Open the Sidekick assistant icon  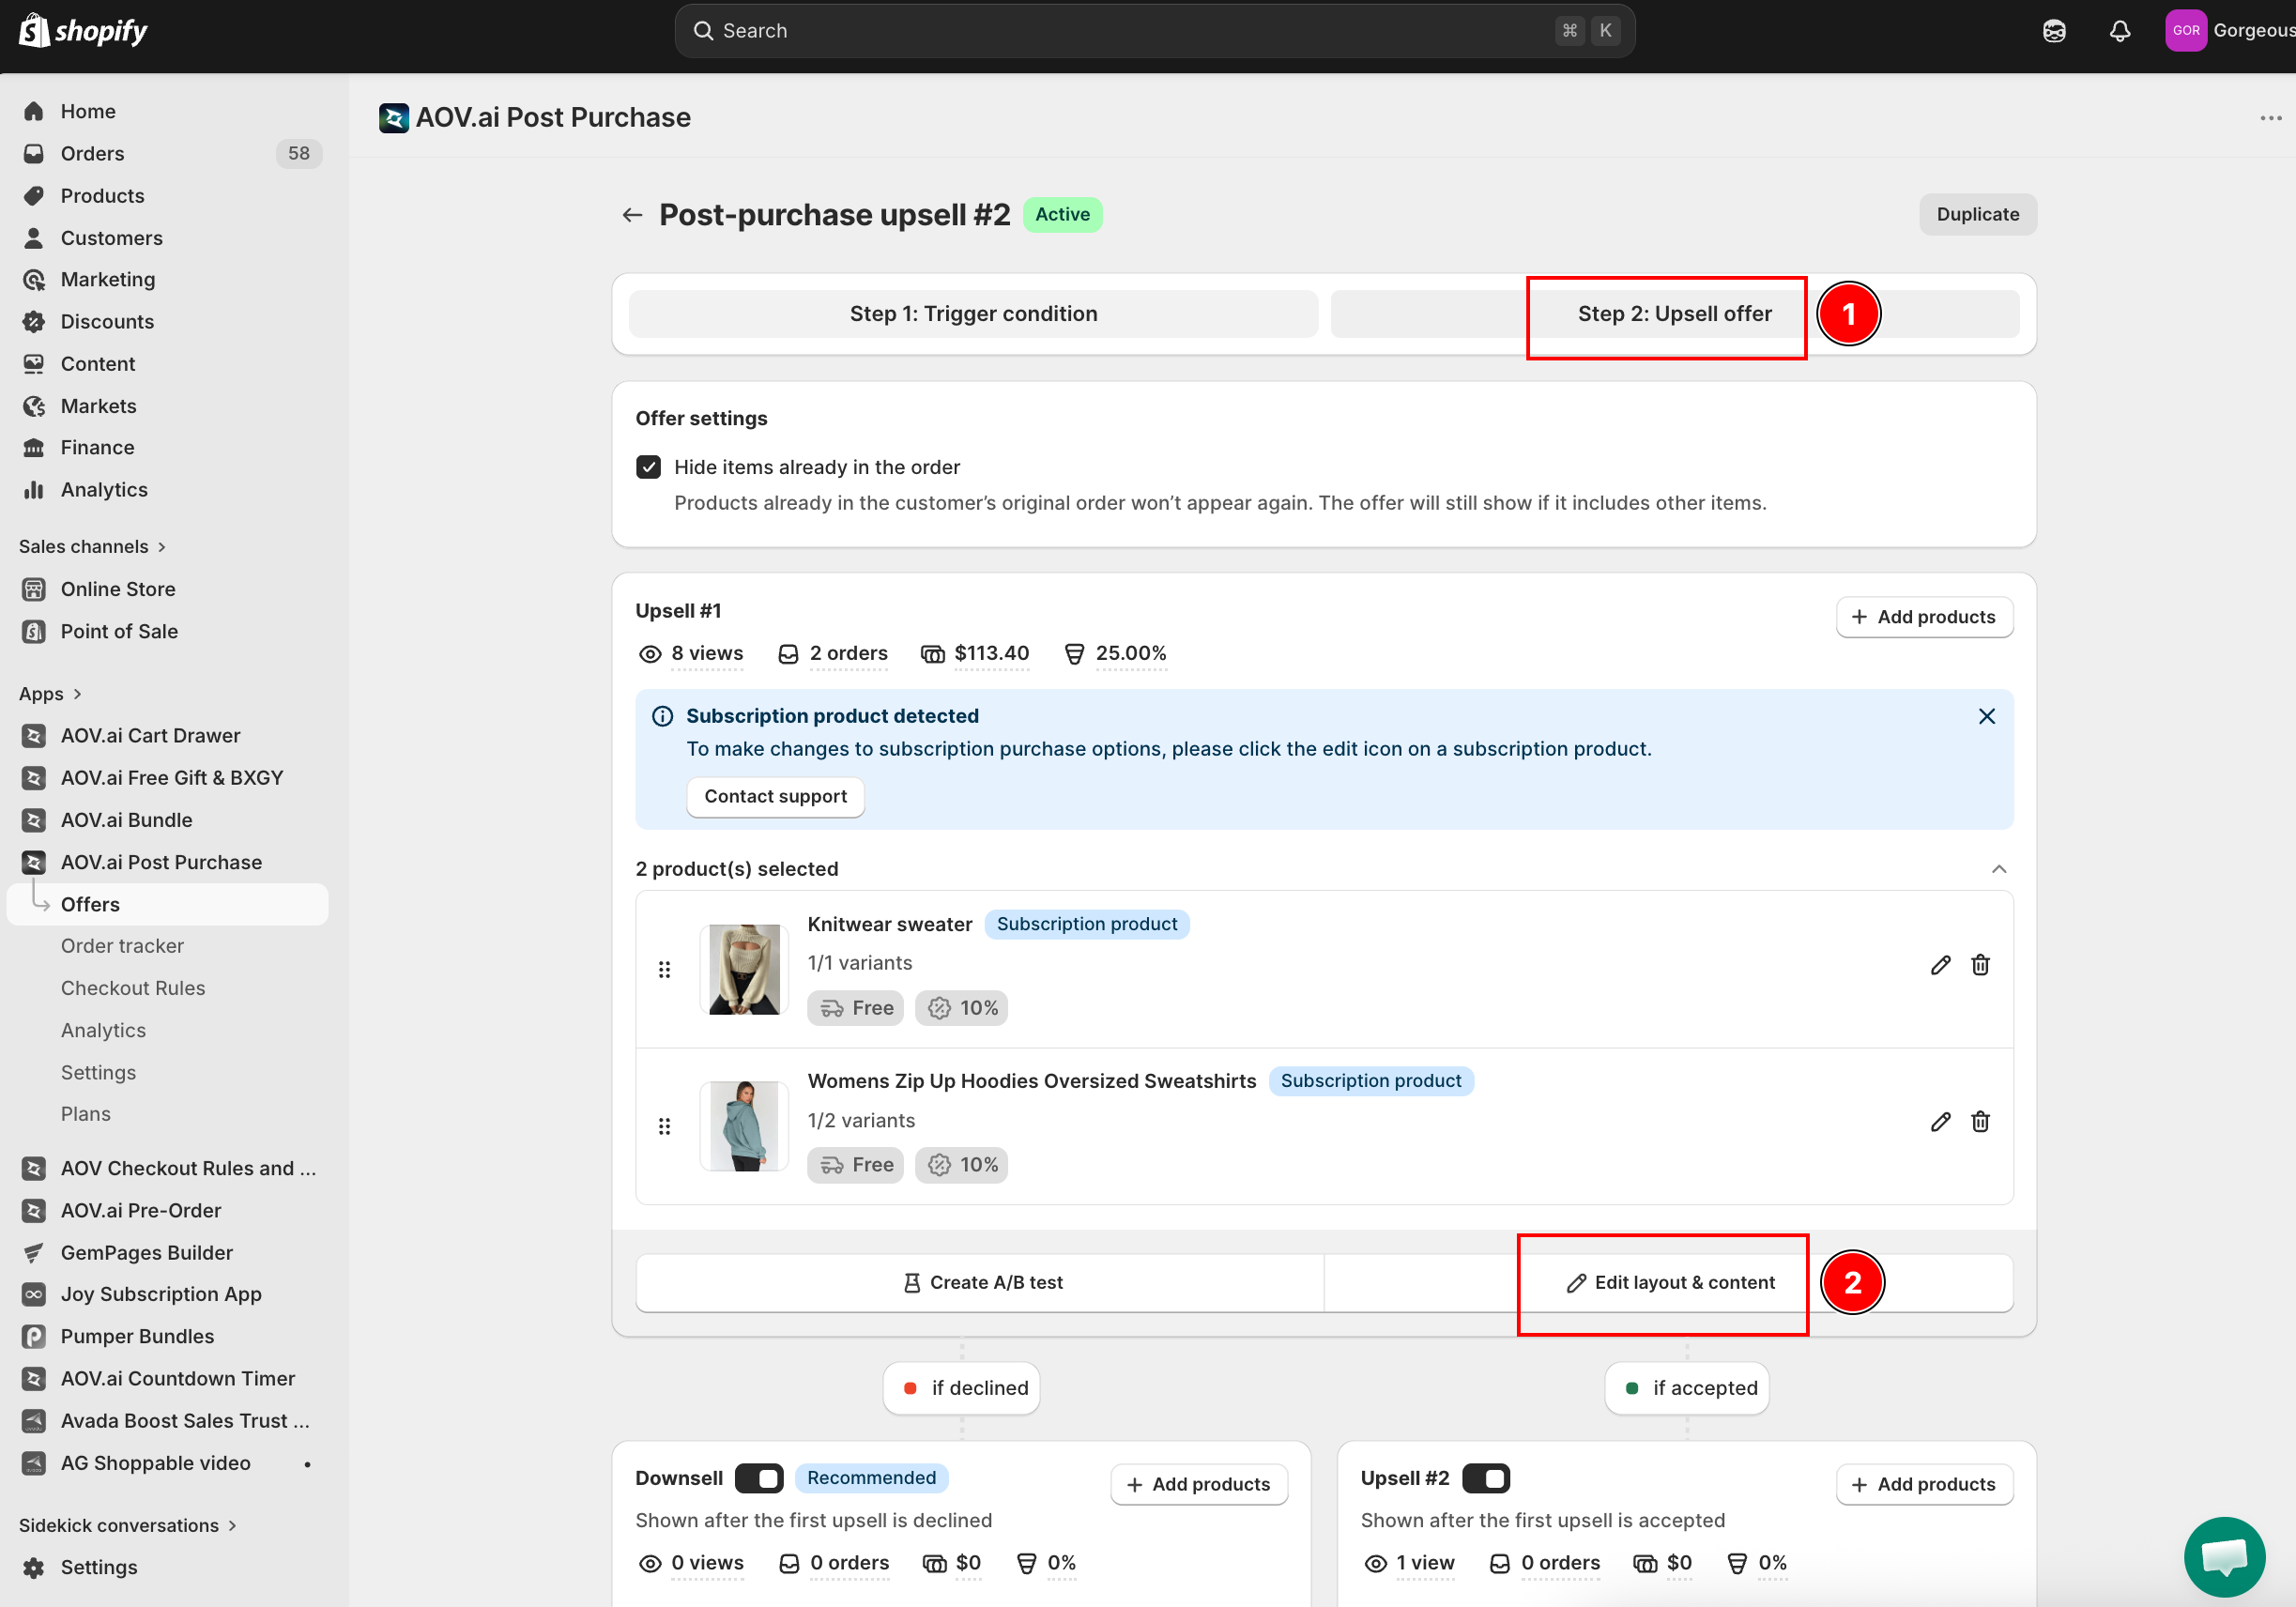(x=2054, y=31)
